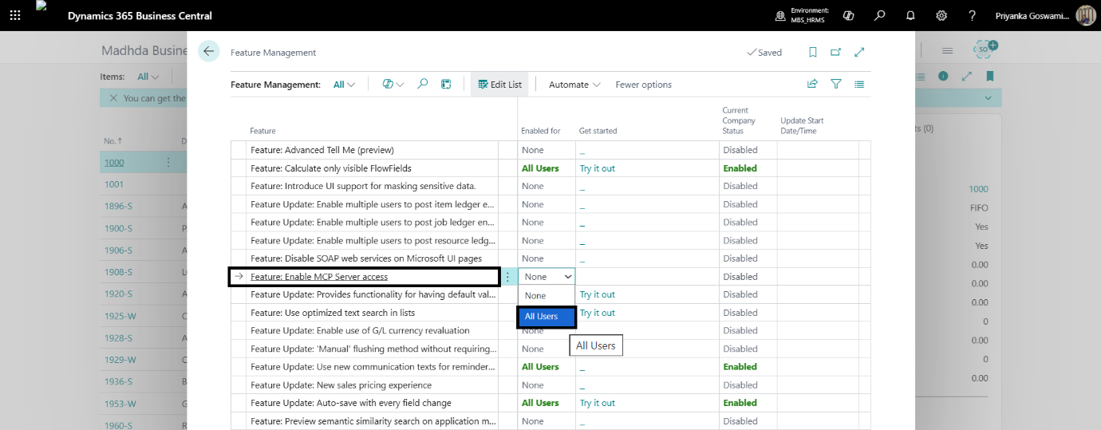The image size is (1101, 430).
Task: Open the Priyanka Goswami account avatar
Action: [x=1085, y=15]
